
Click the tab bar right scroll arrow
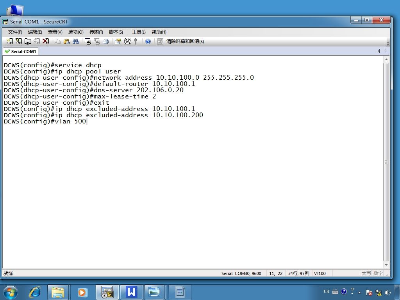point(386,51)
